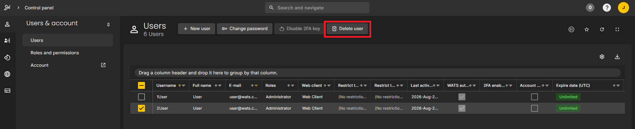Sort Roles column with arrow icon

(288, 86)
